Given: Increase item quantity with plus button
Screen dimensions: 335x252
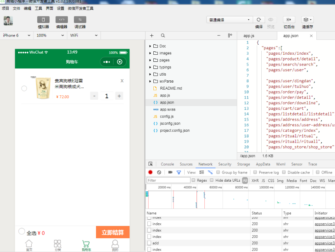Looking at the screenshot, I should pos(119,96).
